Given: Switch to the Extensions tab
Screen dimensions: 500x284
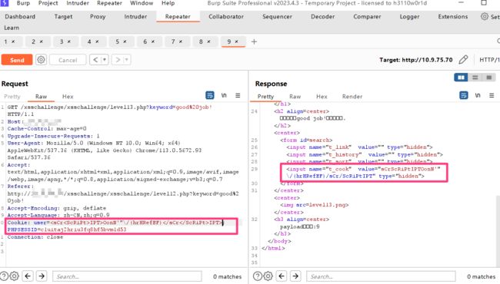Looking at the screenshot, I should tap(453, 17).
